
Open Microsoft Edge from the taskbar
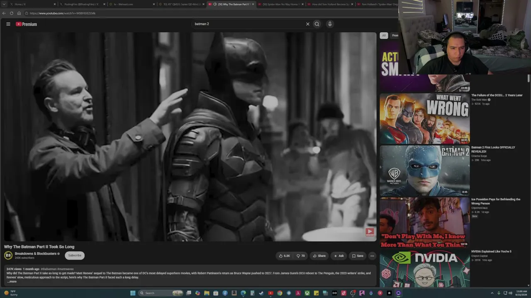tap(243, 293)
